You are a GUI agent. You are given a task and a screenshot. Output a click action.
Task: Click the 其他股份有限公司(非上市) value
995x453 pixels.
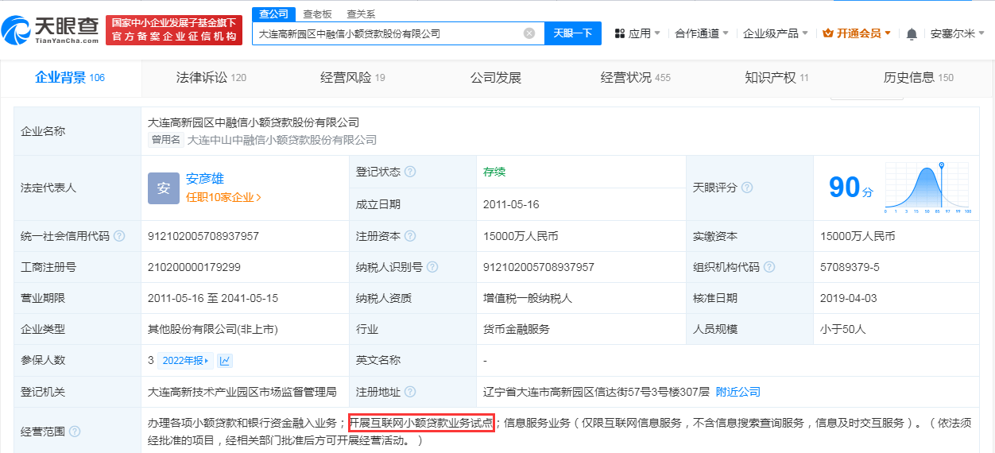click(213, 329)
